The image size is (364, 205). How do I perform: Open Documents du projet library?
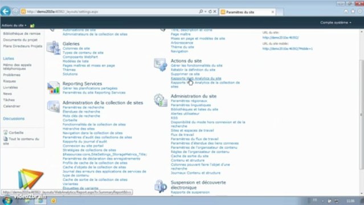click(20, 40)
